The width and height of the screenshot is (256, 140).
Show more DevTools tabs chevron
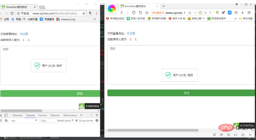[81, 115]
